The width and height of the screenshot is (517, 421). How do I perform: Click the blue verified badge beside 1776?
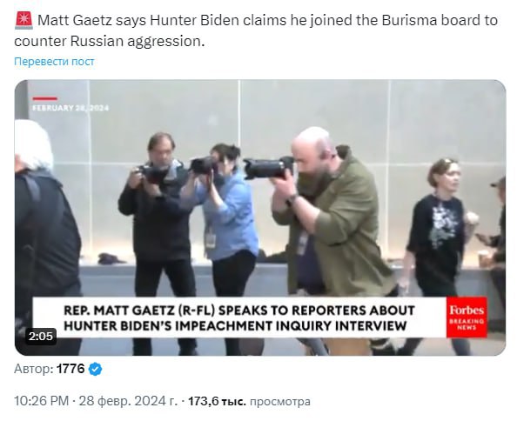click(95, 369)
